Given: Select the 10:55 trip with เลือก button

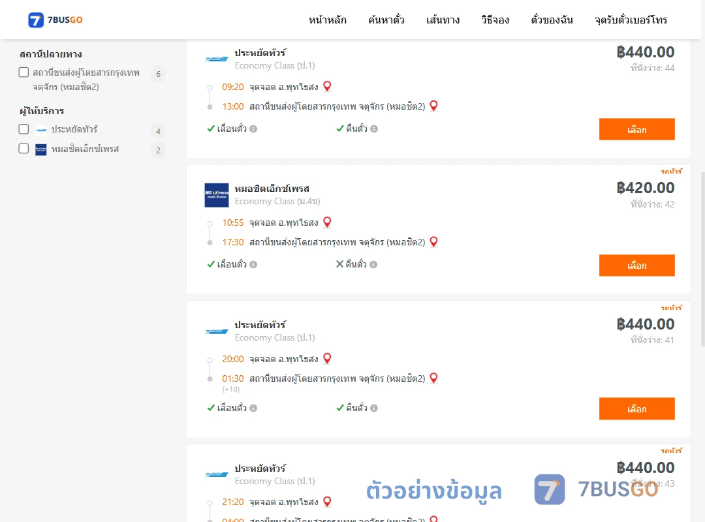Looking at the screenshot, I should [x=636, y=266].
